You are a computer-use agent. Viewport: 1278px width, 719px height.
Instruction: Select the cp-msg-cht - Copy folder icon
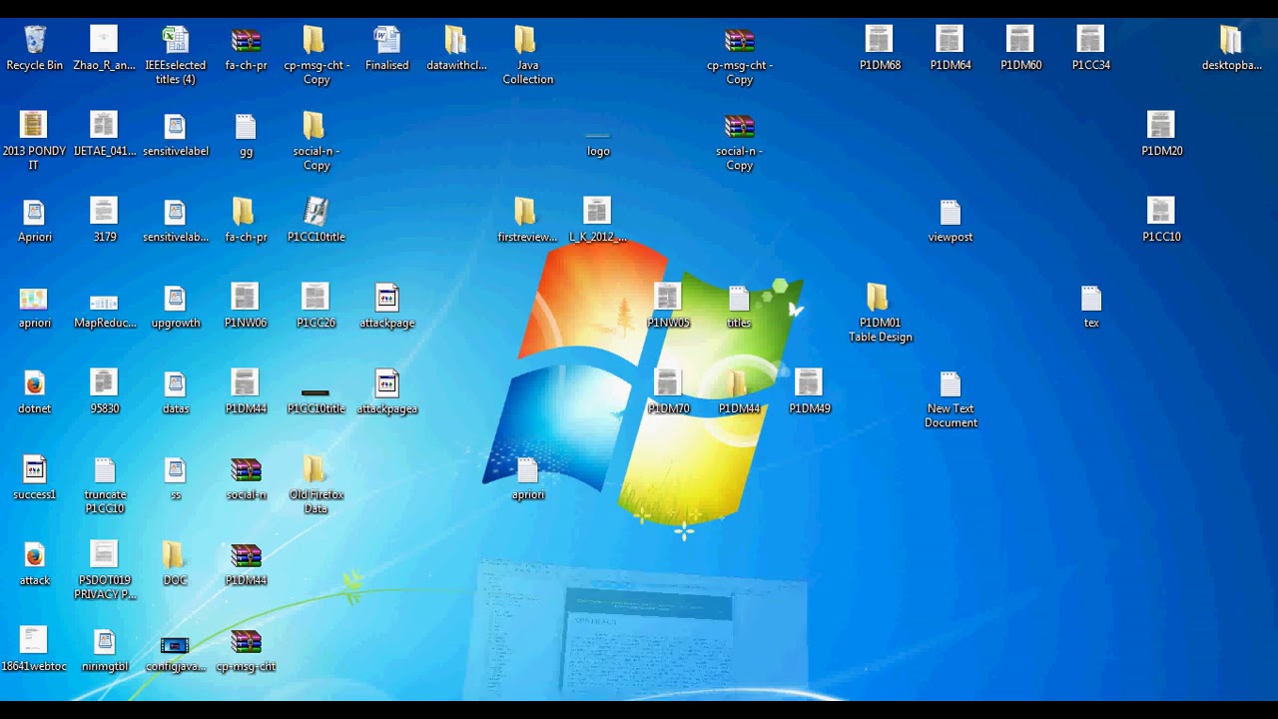[316, 41]
